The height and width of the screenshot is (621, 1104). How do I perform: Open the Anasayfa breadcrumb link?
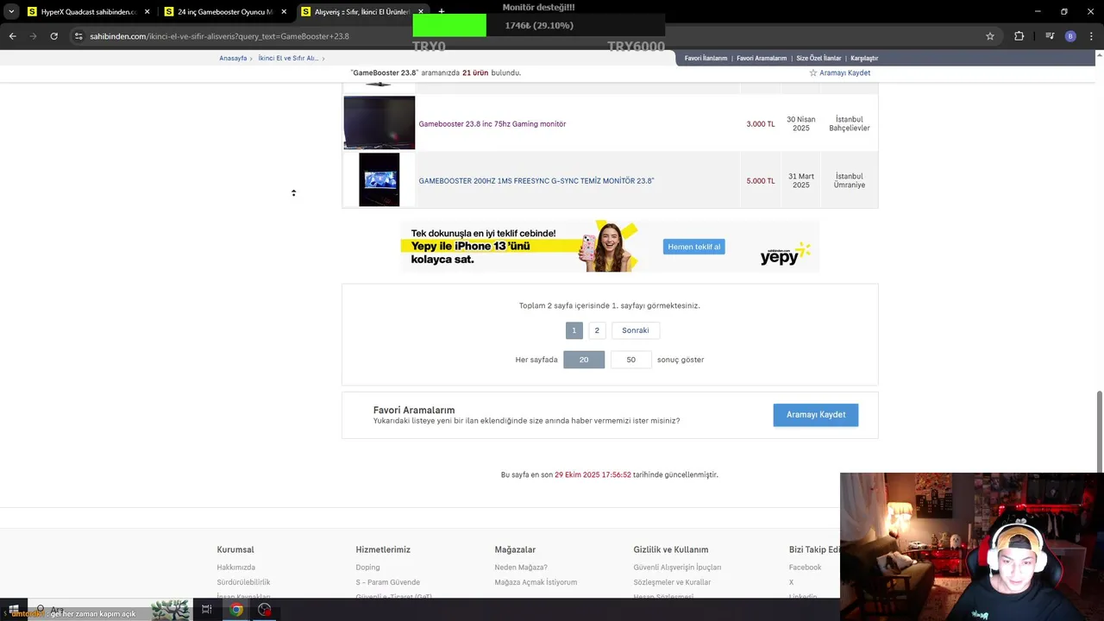point(233,58)
